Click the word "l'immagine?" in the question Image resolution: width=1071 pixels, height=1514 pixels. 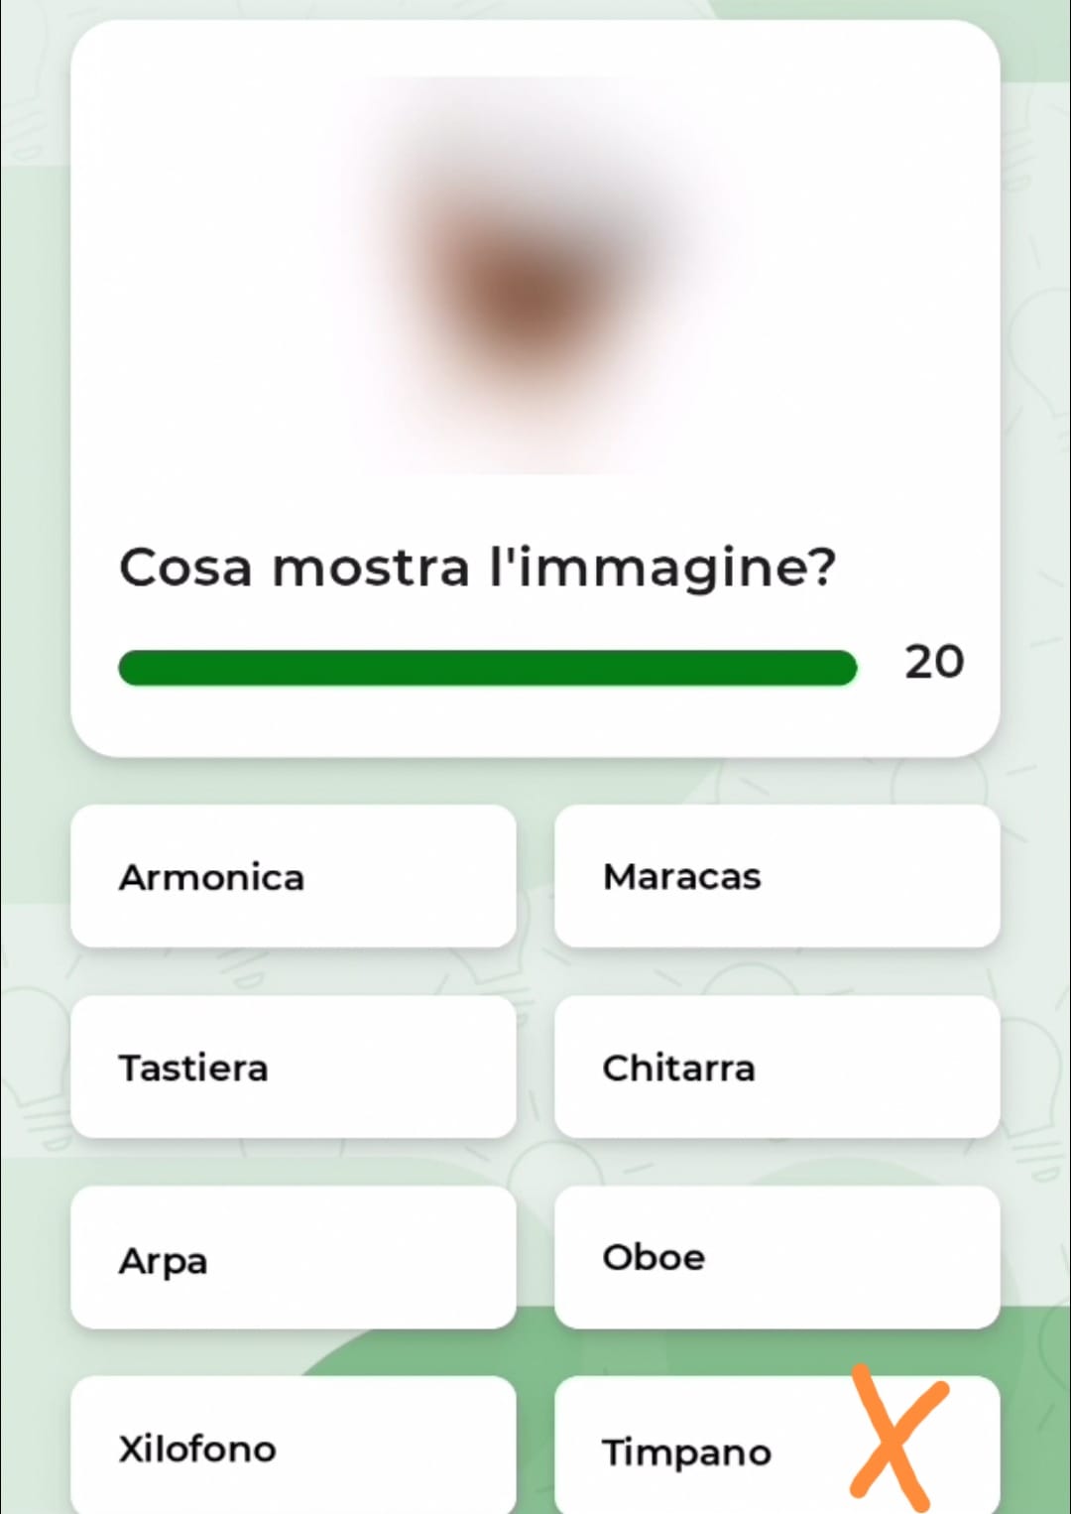point(662,568)
